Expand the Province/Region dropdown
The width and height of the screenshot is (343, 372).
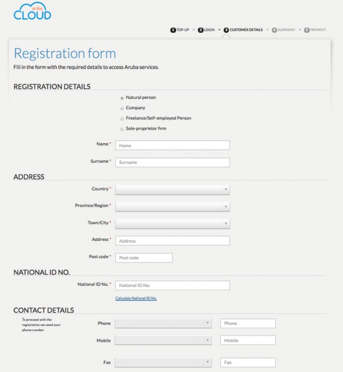(x=172, y=206)
